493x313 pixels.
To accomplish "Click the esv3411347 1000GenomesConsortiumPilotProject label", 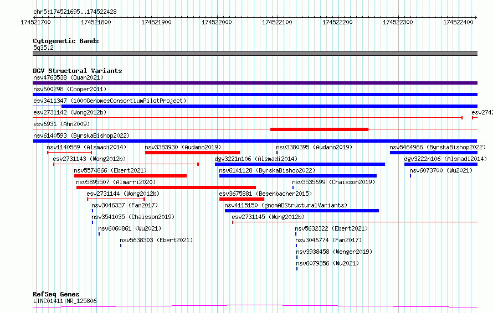I will coord(110,101).
